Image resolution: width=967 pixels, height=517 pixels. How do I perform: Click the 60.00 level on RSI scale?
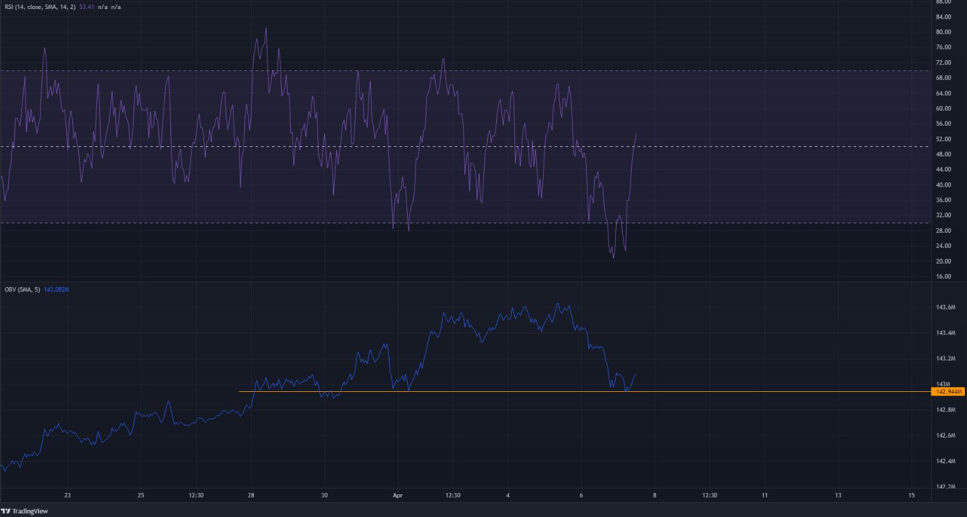[944, 108]
